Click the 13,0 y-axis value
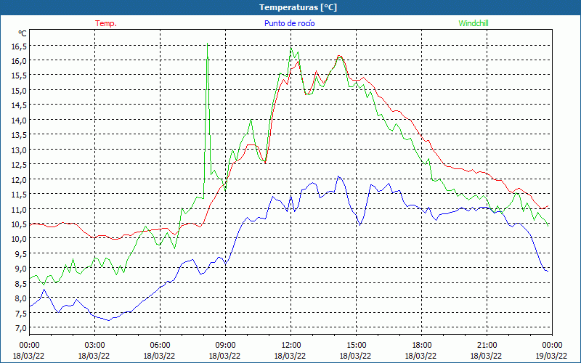Viewport: 581px width, 363px height. tap(20, 150)
